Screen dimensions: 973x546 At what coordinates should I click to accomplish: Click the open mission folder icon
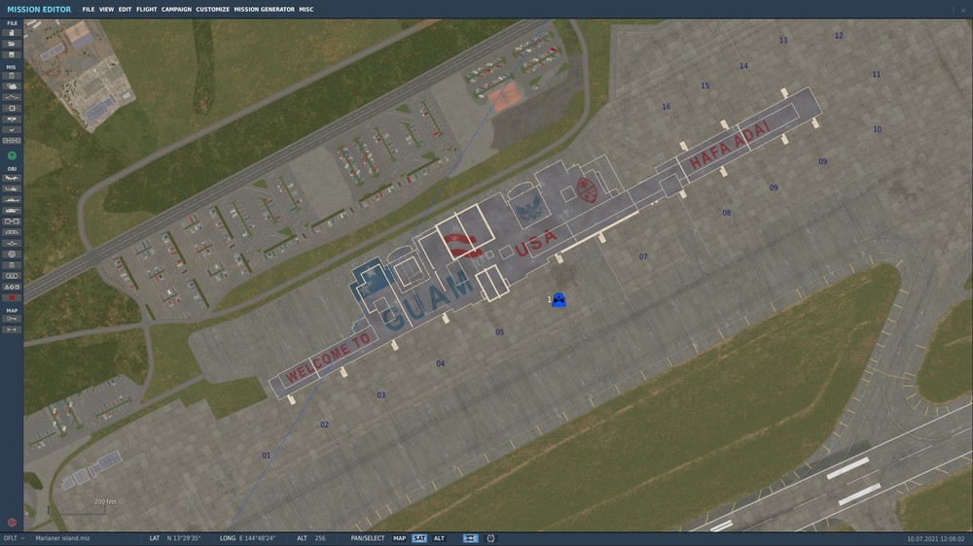(11, 44)
